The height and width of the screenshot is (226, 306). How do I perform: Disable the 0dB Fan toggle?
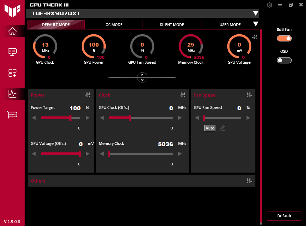point(284,38)
